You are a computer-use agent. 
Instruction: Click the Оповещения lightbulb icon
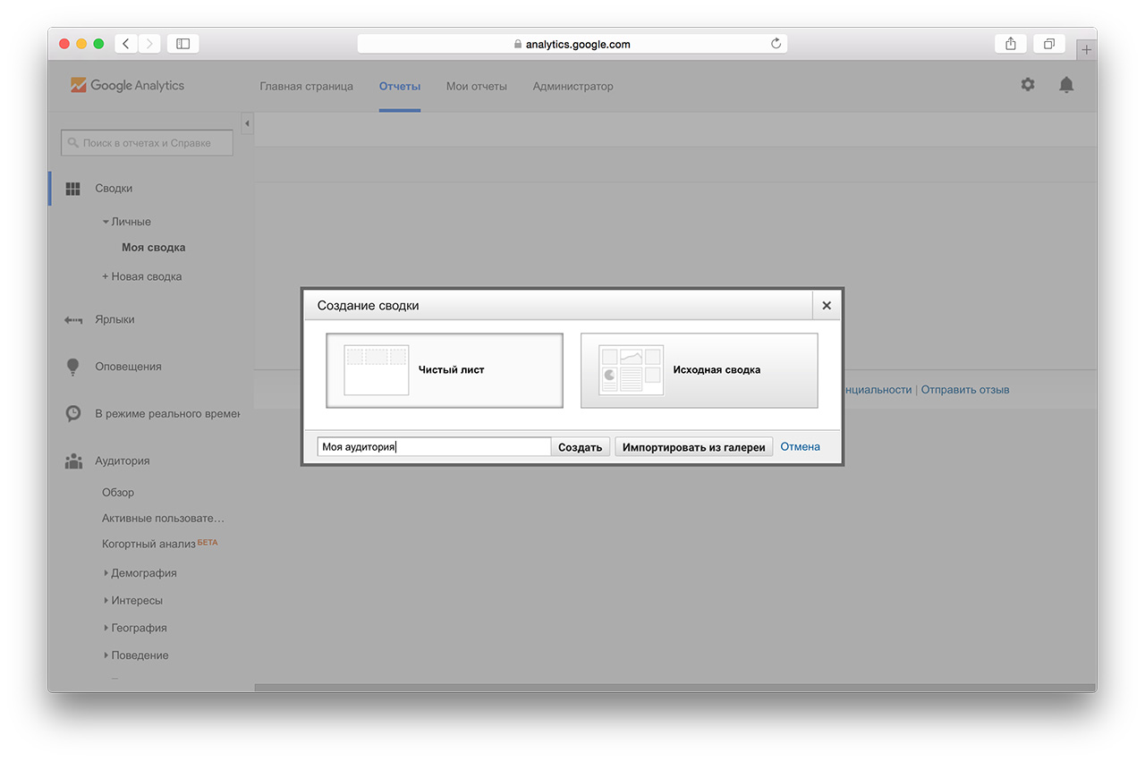point(73,367)
